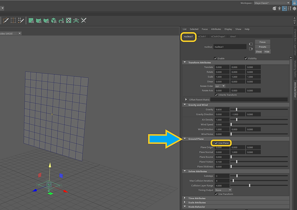This screenshot has width=297, height=210.
Task: Click the Attribute Editor scroll up arrow
Action: click(x=291, y=58)
